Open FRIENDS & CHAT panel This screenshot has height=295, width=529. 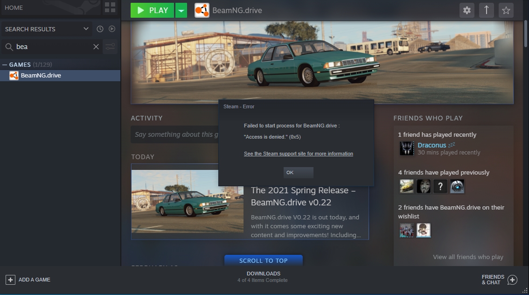click(x=493, y=280)
